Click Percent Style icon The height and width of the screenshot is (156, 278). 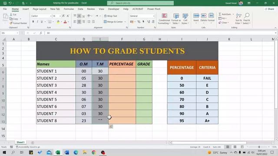(x=139, y=22)
